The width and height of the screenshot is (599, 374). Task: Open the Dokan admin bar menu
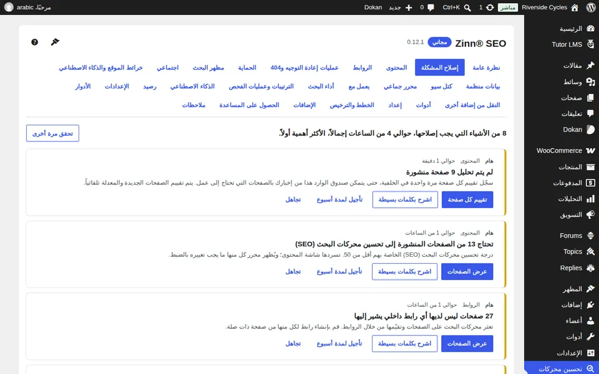coord(373,7)
